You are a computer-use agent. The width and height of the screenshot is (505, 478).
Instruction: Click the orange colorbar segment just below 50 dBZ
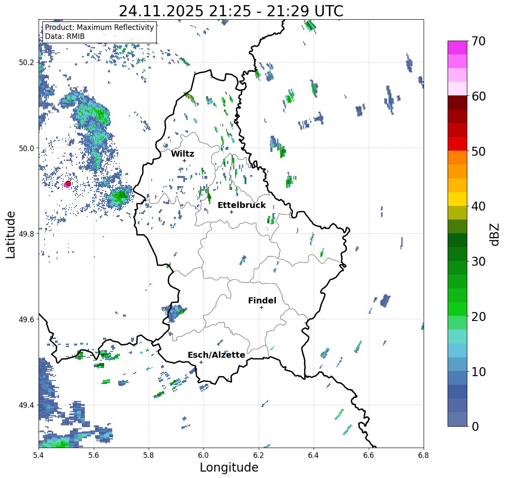click(x=457, y=157)
